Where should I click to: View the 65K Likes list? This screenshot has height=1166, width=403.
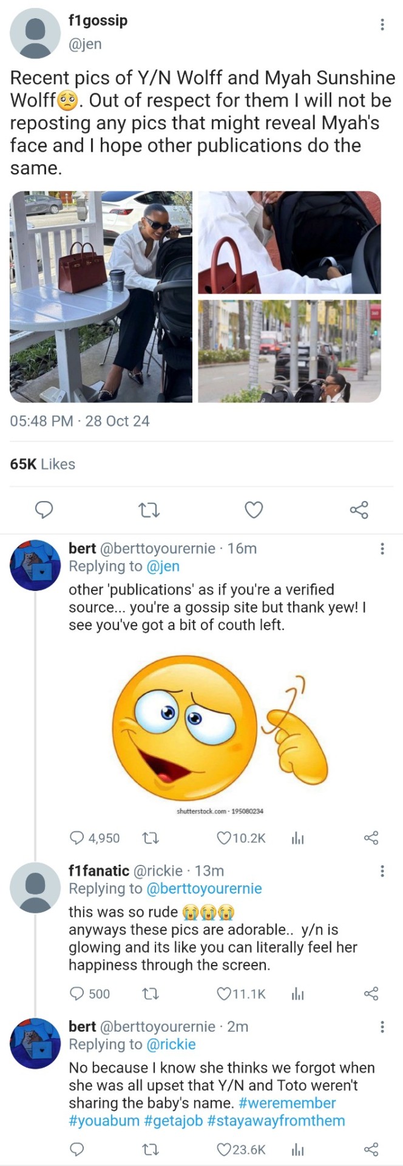pos(42,464)
